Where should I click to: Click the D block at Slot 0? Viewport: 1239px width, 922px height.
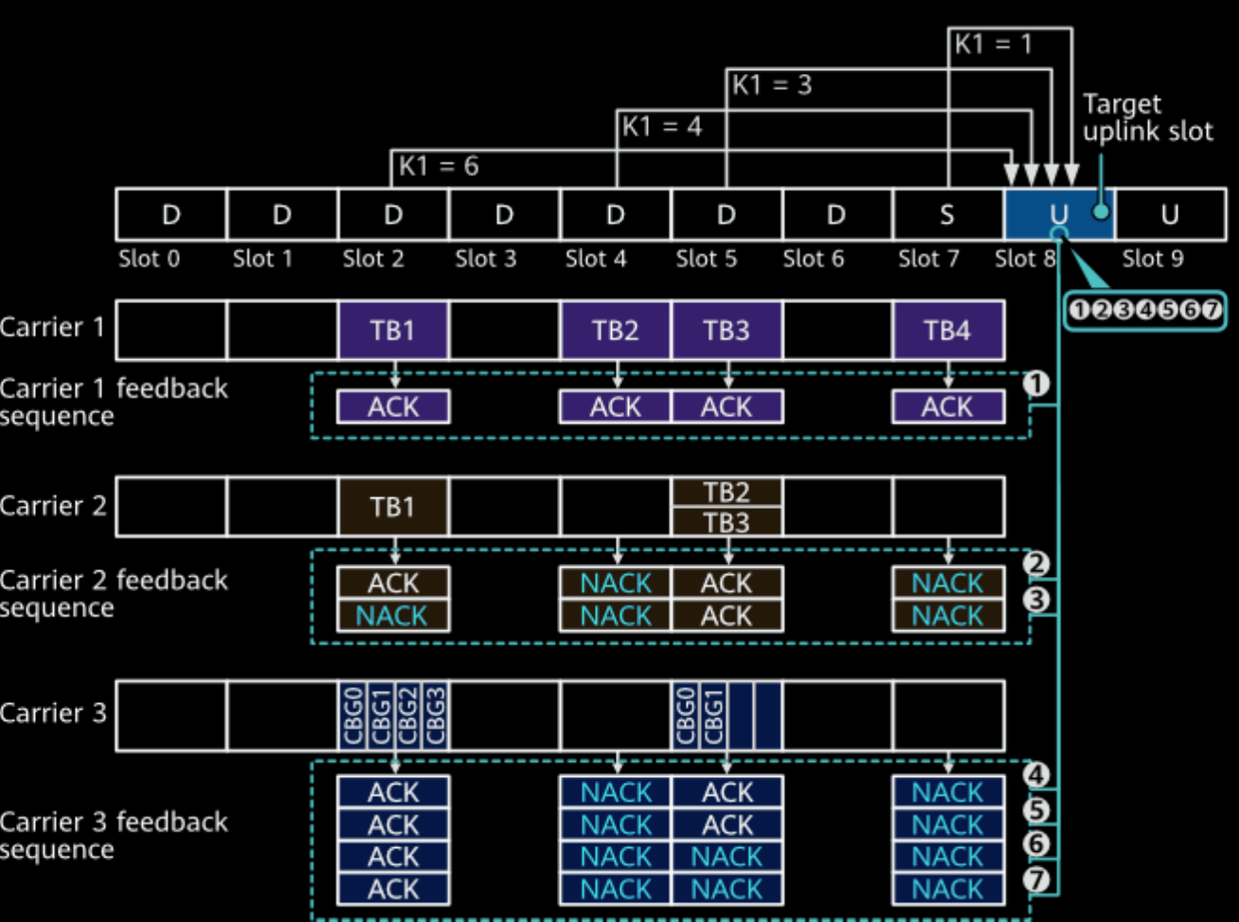[171, 214]
